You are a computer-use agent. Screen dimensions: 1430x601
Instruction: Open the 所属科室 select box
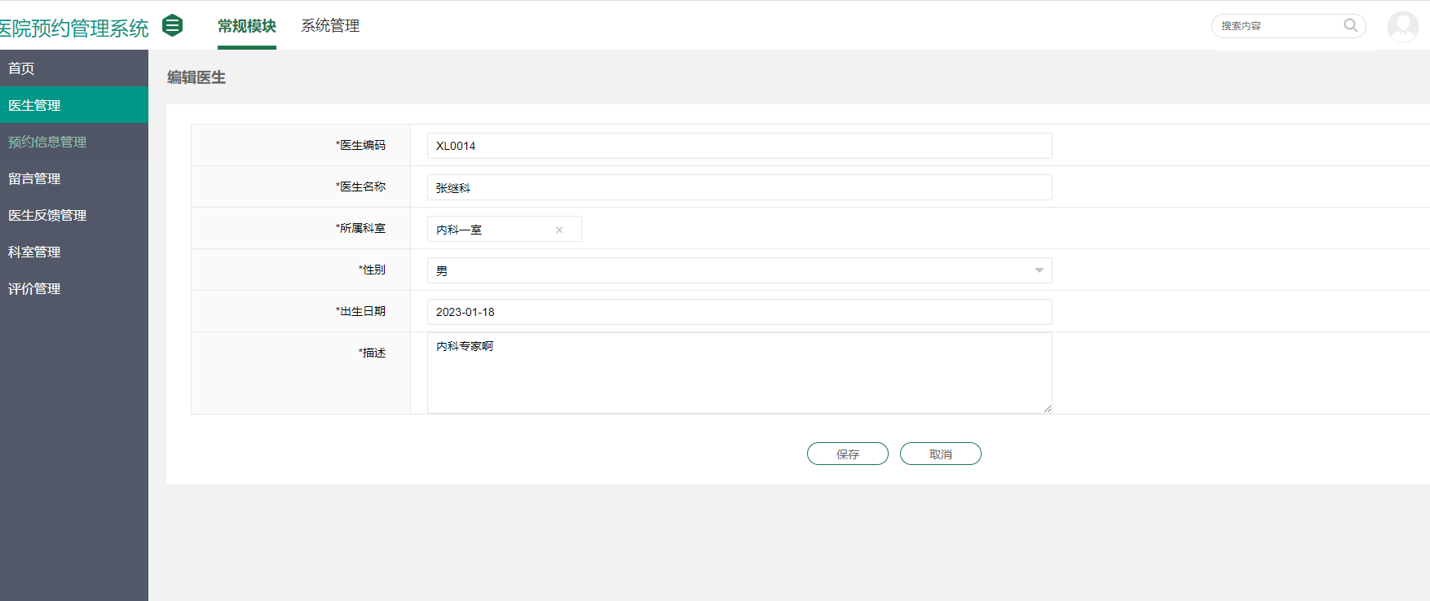pos(504,229)
